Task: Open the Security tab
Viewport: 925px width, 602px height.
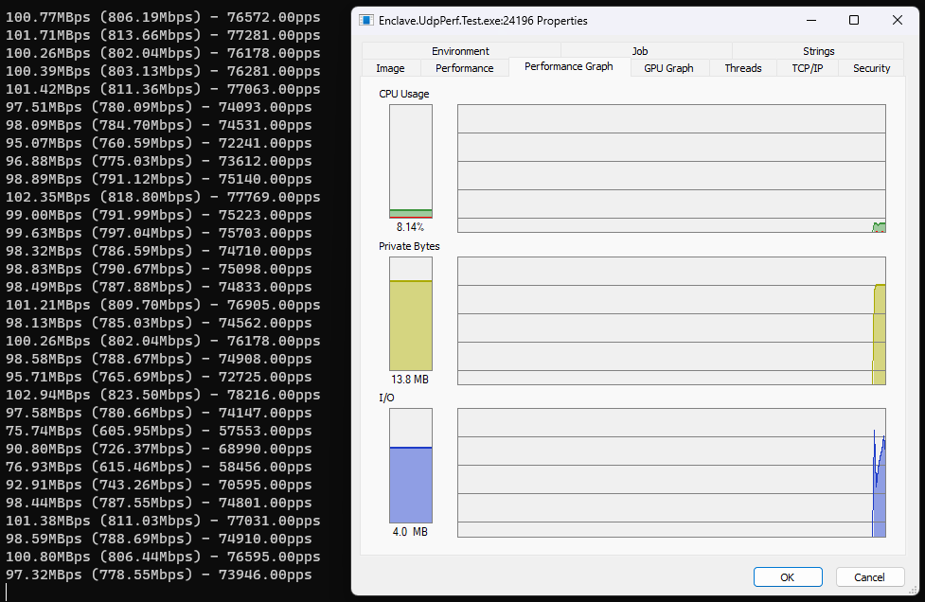Action: point(871,68)
